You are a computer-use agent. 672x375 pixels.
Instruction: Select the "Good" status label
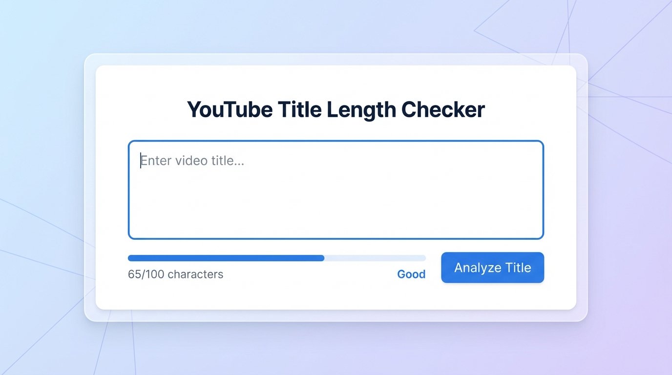point(411,274)
